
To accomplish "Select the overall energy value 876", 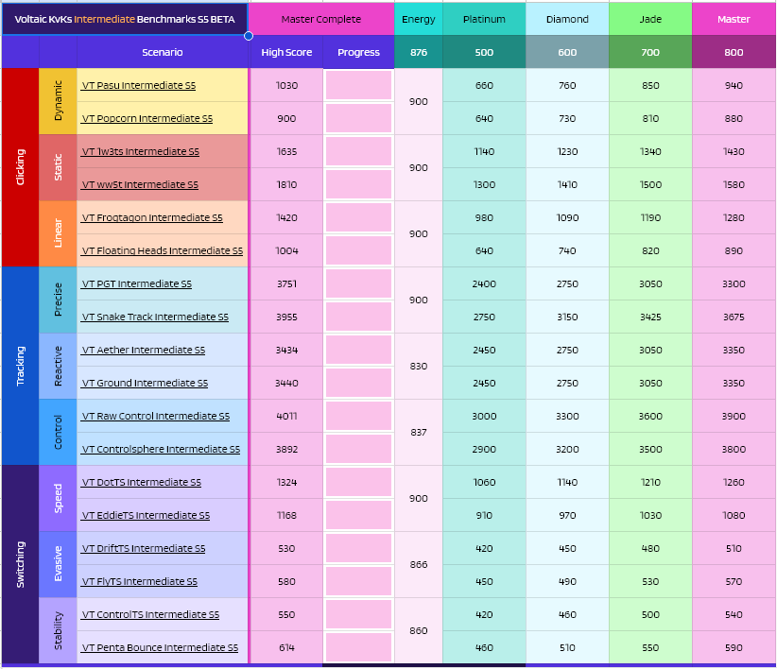I will (x=419, y=52).
